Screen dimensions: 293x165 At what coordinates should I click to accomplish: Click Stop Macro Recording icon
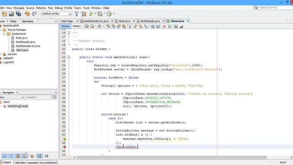(169, 27)
